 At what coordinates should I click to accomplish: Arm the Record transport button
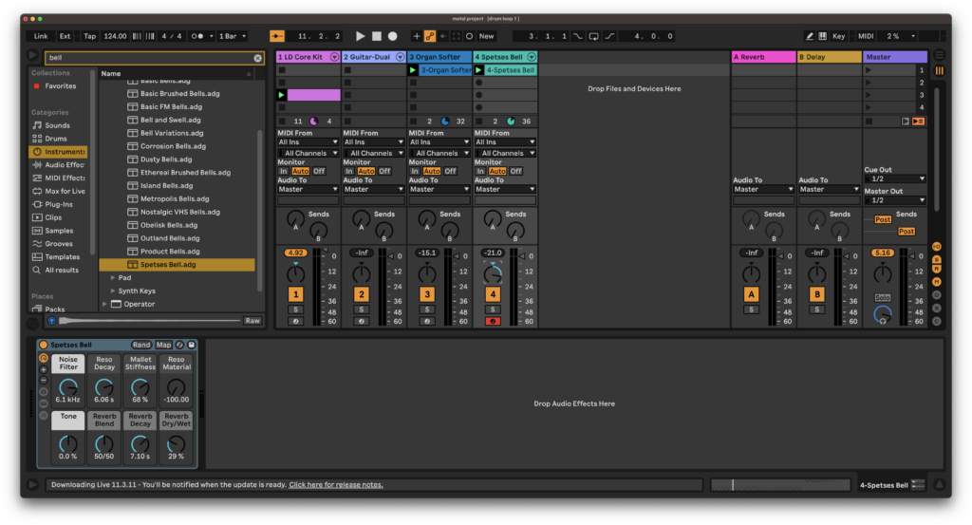(x=392, y=36)
